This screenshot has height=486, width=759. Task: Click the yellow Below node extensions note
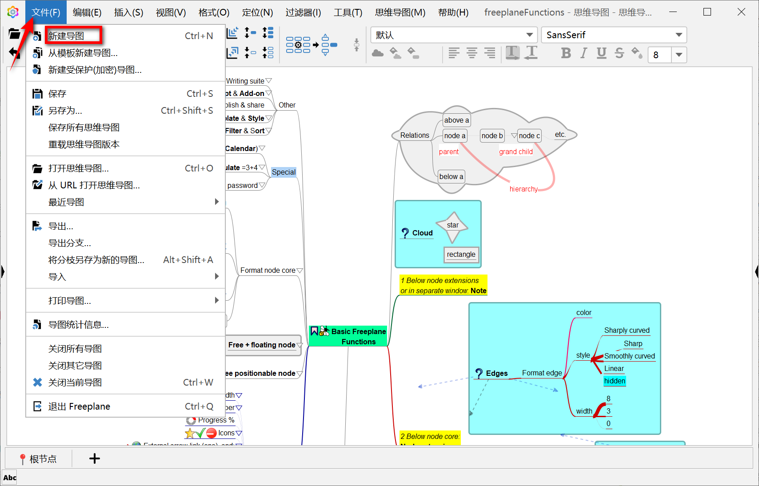(443, 285)
